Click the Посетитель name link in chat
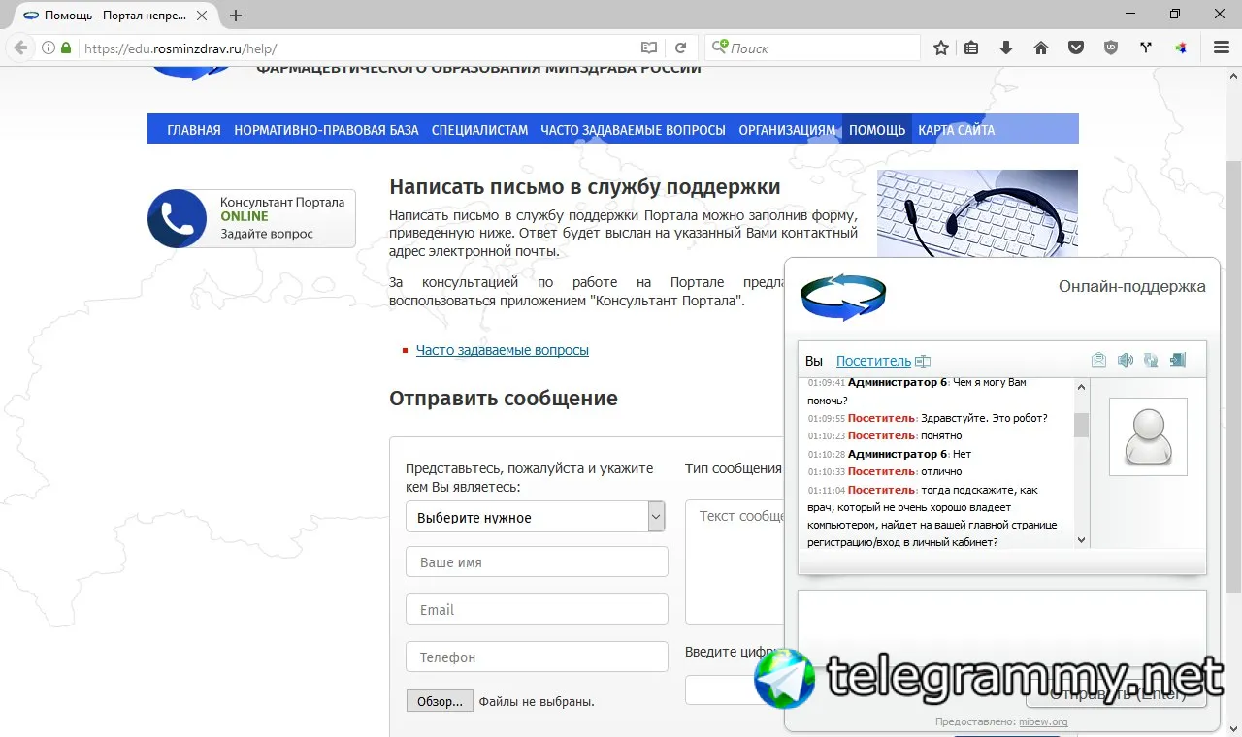 coord(873,361)
